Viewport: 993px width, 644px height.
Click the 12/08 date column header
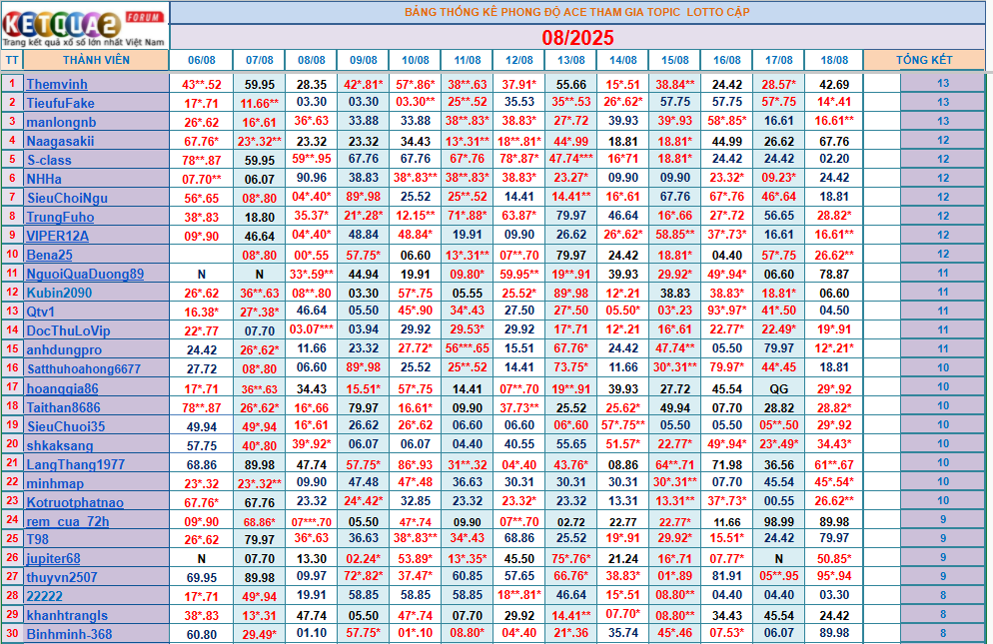[519, 60]
